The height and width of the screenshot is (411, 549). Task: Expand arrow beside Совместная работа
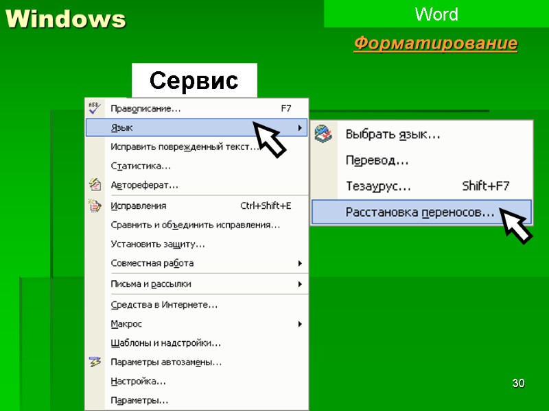300,263
